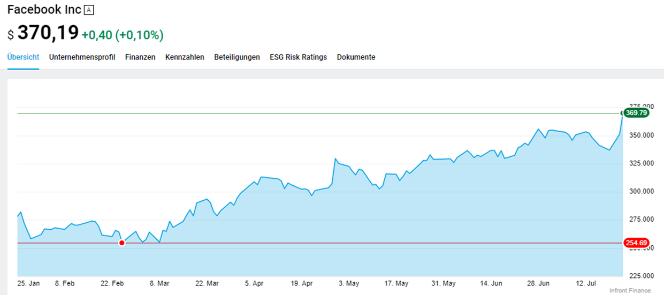
Task: Click the 370,19 current price
Action: point(48,33)
